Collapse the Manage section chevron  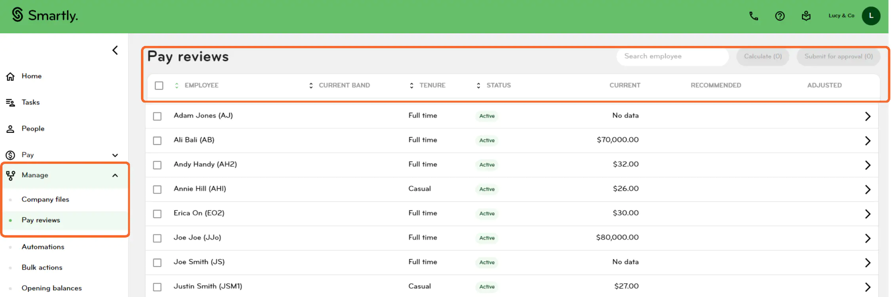[x=115, y=175]
